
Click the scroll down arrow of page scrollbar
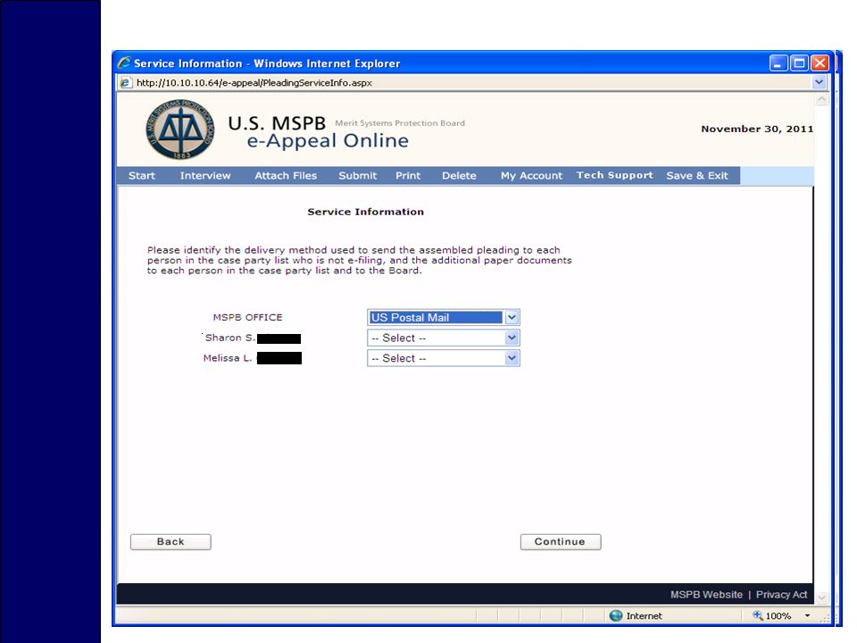821,597
